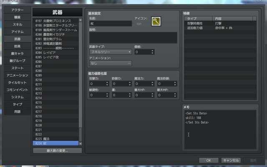Open the 敵グループ tab
Image resolution: width=267 pixels, height=167 pixels.
click(x=18, y=61)
